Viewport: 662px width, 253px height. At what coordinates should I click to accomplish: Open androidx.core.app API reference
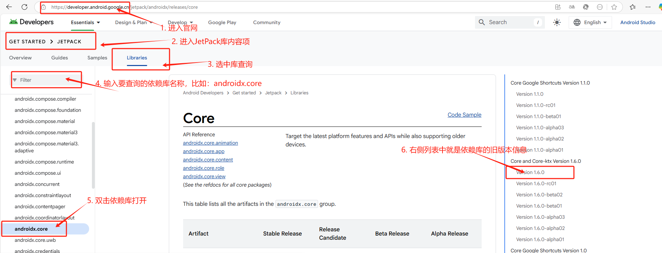click(x=204, y=151)
